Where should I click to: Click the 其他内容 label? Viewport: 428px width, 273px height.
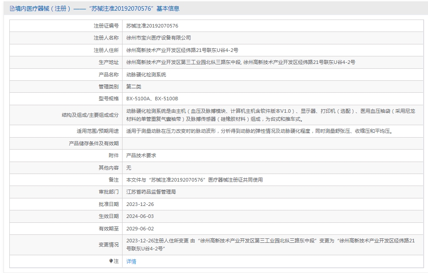109,168
